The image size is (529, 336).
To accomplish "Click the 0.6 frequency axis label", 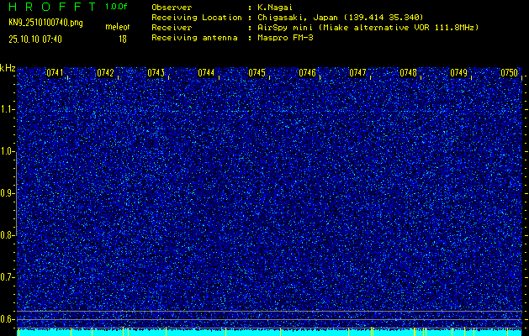I will 8,318.
